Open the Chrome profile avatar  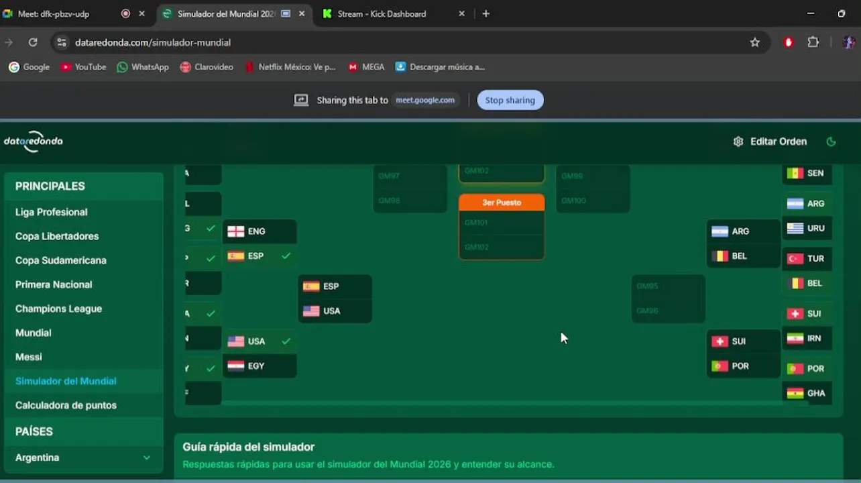pyautogui.click(x=848, y=42)
